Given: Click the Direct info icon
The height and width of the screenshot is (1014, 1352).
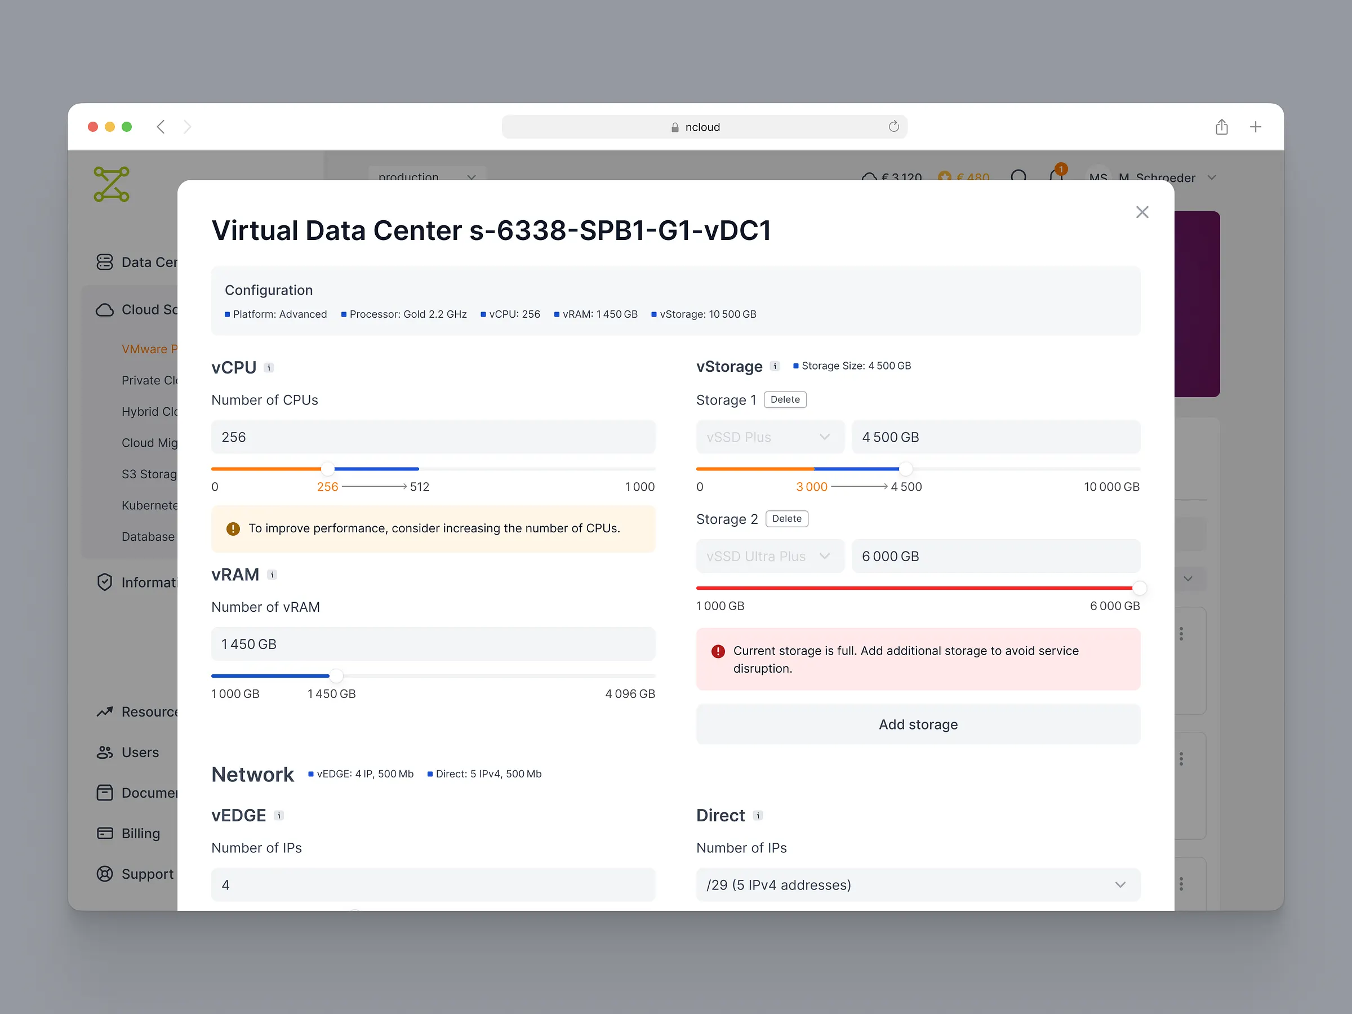Looking at the screenshot, I should [758, 815].
